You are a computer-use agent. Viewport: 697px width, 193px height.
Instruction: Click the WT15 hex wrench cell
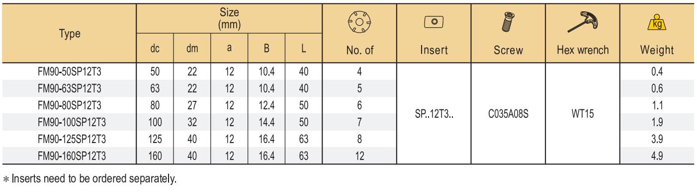pos(583,114)
